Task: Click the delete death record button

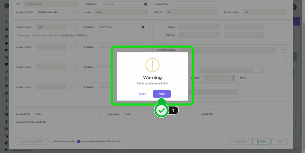Action: pyautogui.click(x=31, y=141)
